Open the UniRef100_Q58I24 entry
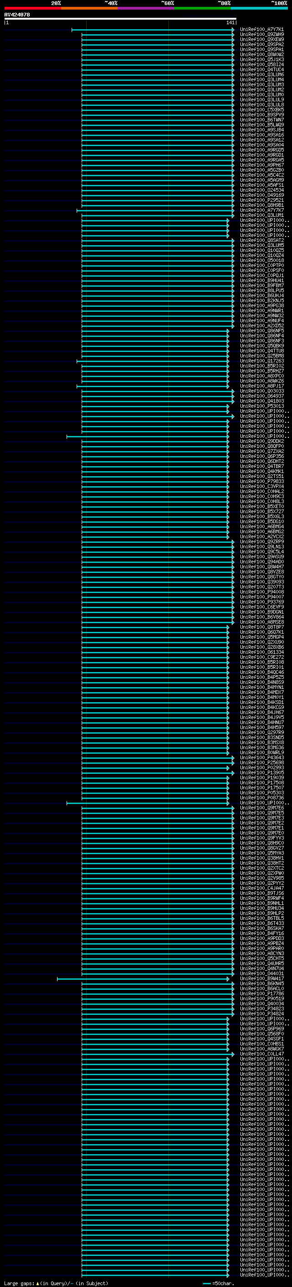 261,64
